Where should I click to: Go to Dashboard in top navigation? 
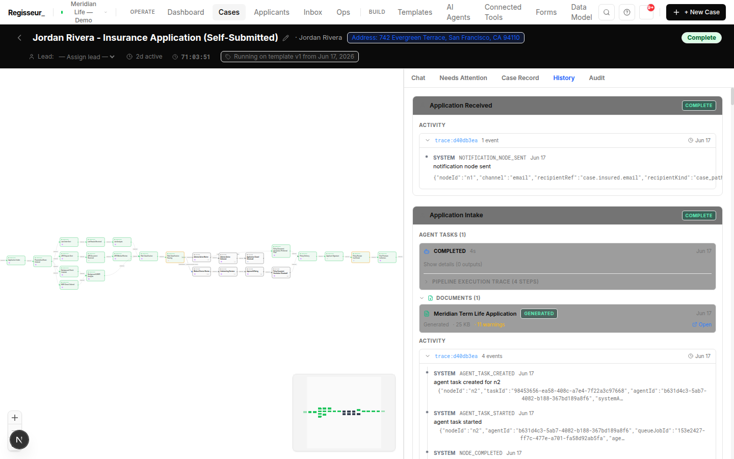pos(186,12)
